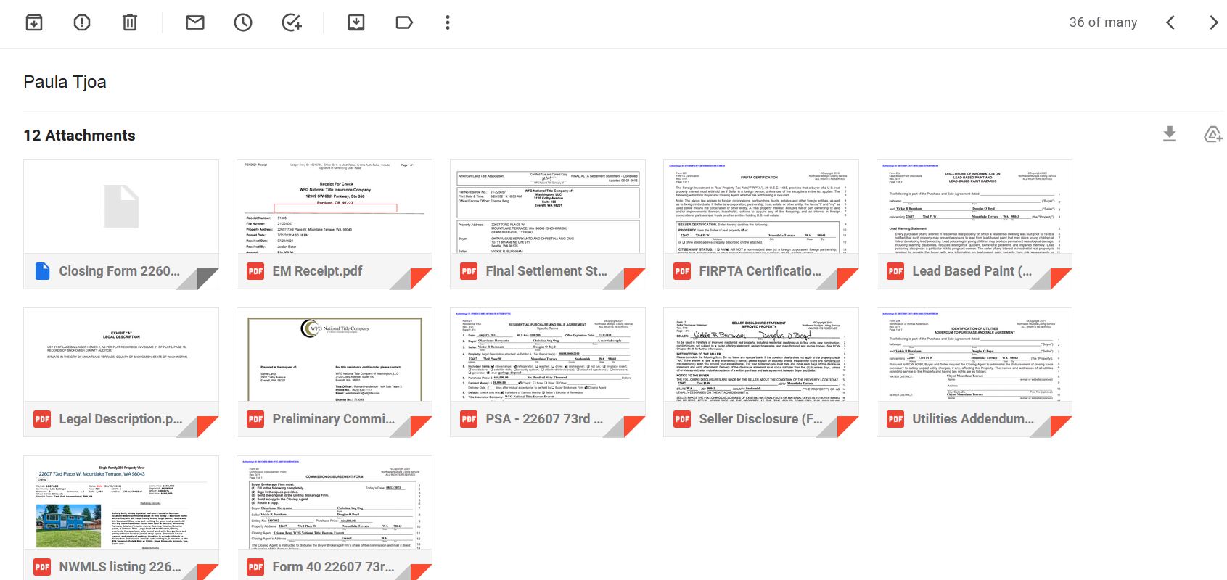Viewport: 1227px width, 580px height.
Task: Go to the older email arrow
Action: coord(1213,22)
